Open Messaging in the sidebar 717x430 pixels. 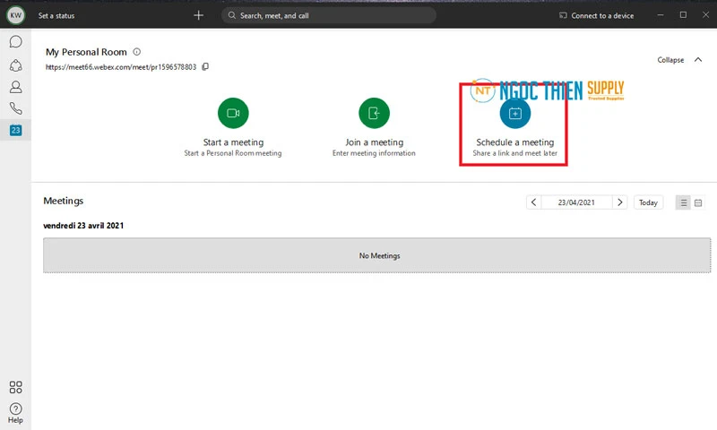(x=15, y=41)
